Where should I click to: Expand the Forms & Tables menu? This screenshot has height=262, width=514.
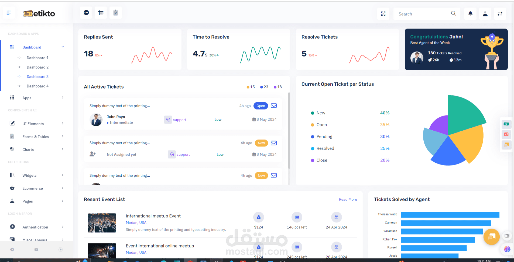[36, 137]
